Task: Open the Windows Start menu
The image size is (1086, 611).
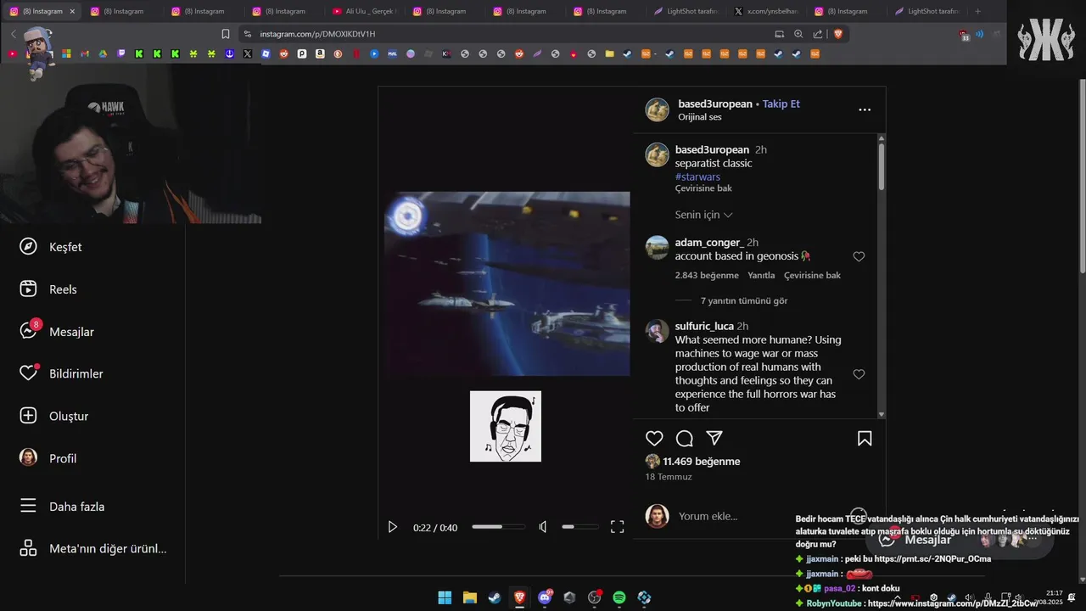Action: click(445, 597)
